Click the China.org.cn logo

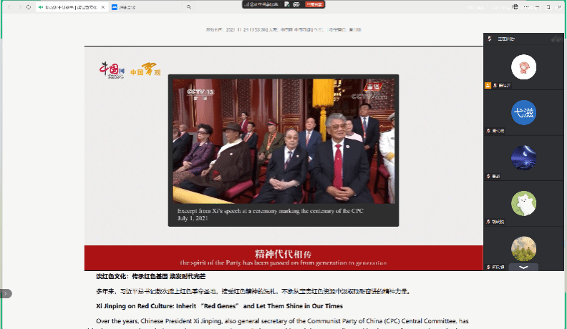[112, 69]
